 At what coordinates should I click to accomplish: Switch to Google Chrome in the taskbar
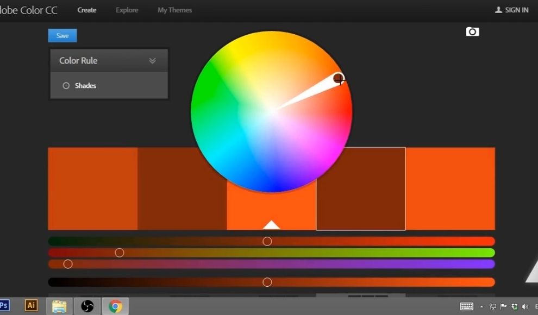115,306
